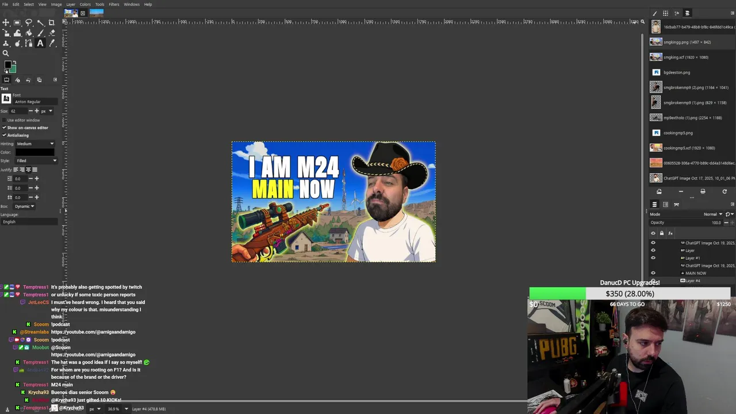Screen dimensions: 736x414
Task: Open the Images tab in right dock
Action: (x=687, y=13)
